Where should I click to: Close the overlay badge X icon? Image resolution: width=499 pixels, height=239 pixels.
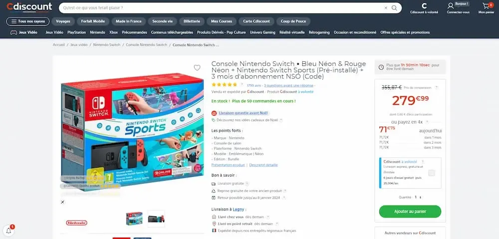coord(63,202)
